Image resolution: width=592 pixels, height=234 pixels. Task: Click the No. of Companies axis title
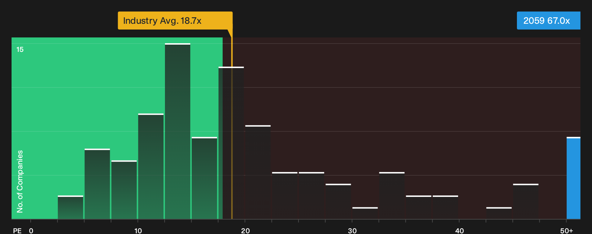(20, 181)
